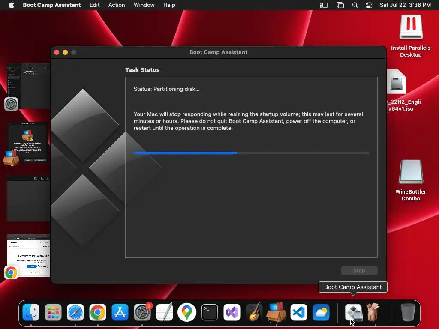The width and height of the screenshot is (439, 329).
Task: Select WineBottler Combo disk on desktop
Action: 411,180
